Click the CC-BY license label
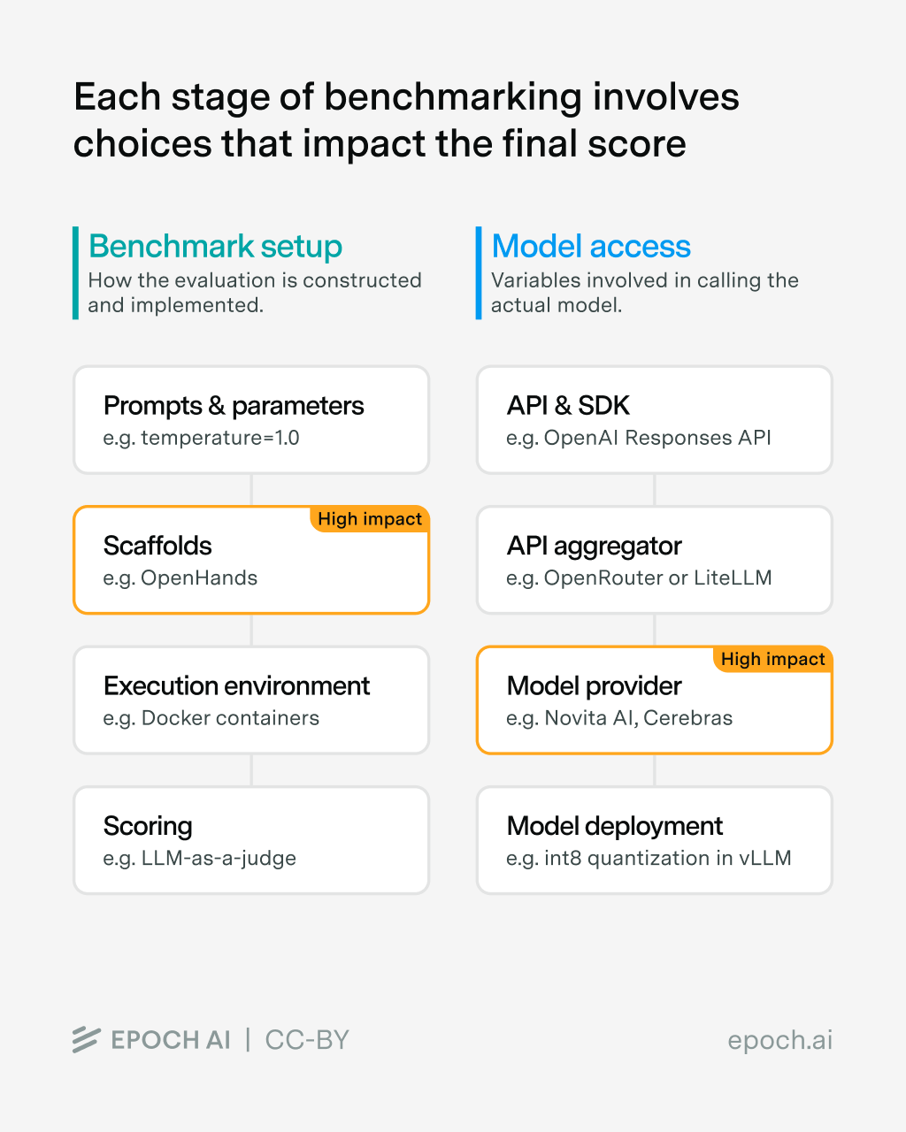The height and width of the screenshot is (1132, 906). pos(307,1040)
